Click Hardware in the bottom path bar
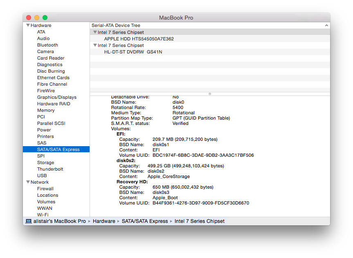Screen dimensions: 353x258 104,221
